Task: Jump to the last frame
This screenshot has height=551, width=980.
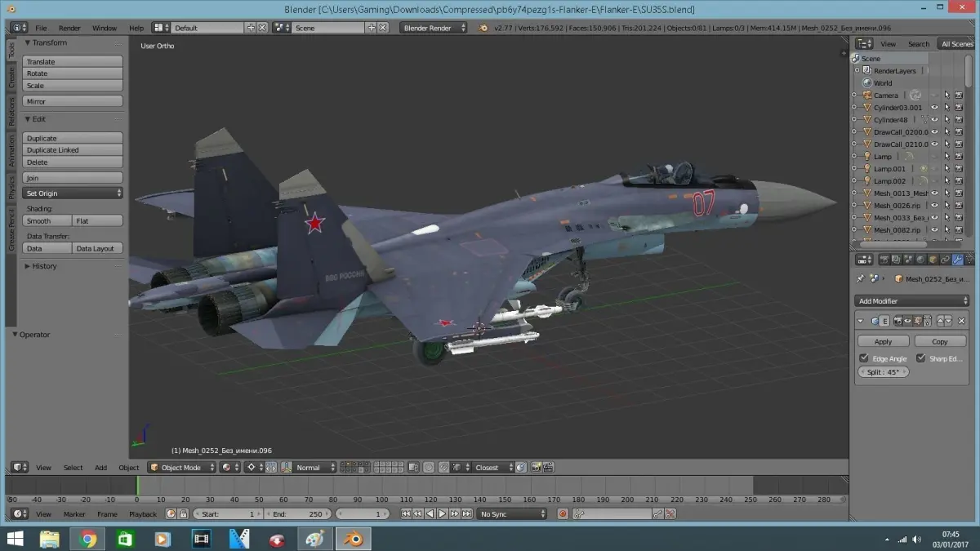Action: tap(467, 514)
